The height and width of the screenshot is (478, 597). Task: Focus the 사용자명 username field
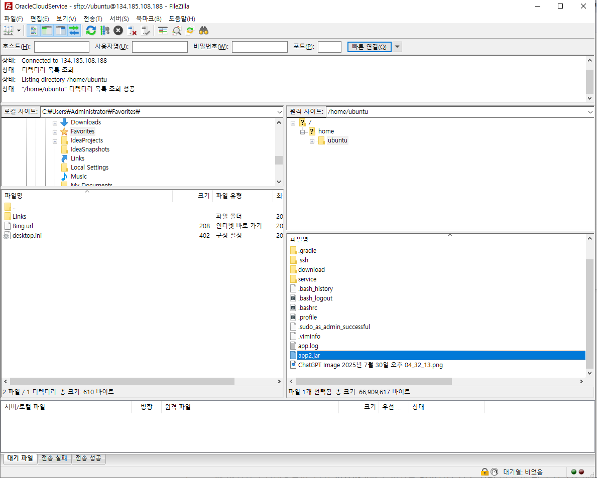160,47
